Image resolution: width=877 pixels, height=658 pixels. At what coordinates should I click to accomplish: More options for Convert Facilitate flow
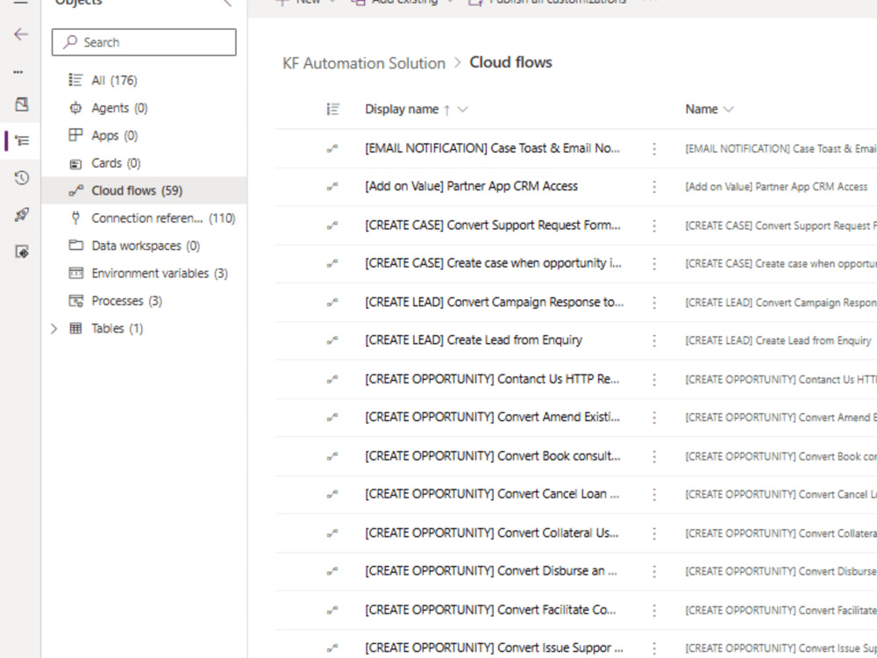coord(654,611)
